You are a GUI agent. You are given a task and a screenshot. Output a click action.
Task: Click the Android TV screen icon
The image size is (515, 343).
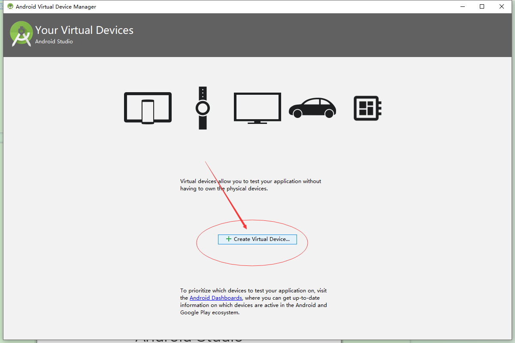257,108
